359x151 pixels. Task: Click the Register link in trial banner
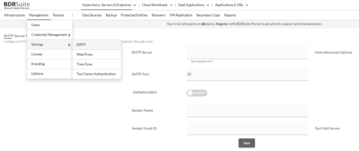[x=222, y=24]
